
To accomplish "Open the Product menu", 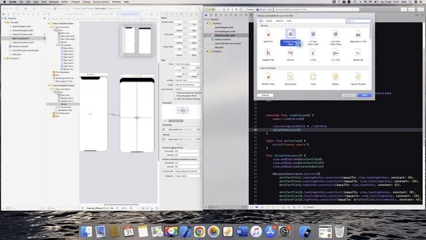I will tap(75, 2).
